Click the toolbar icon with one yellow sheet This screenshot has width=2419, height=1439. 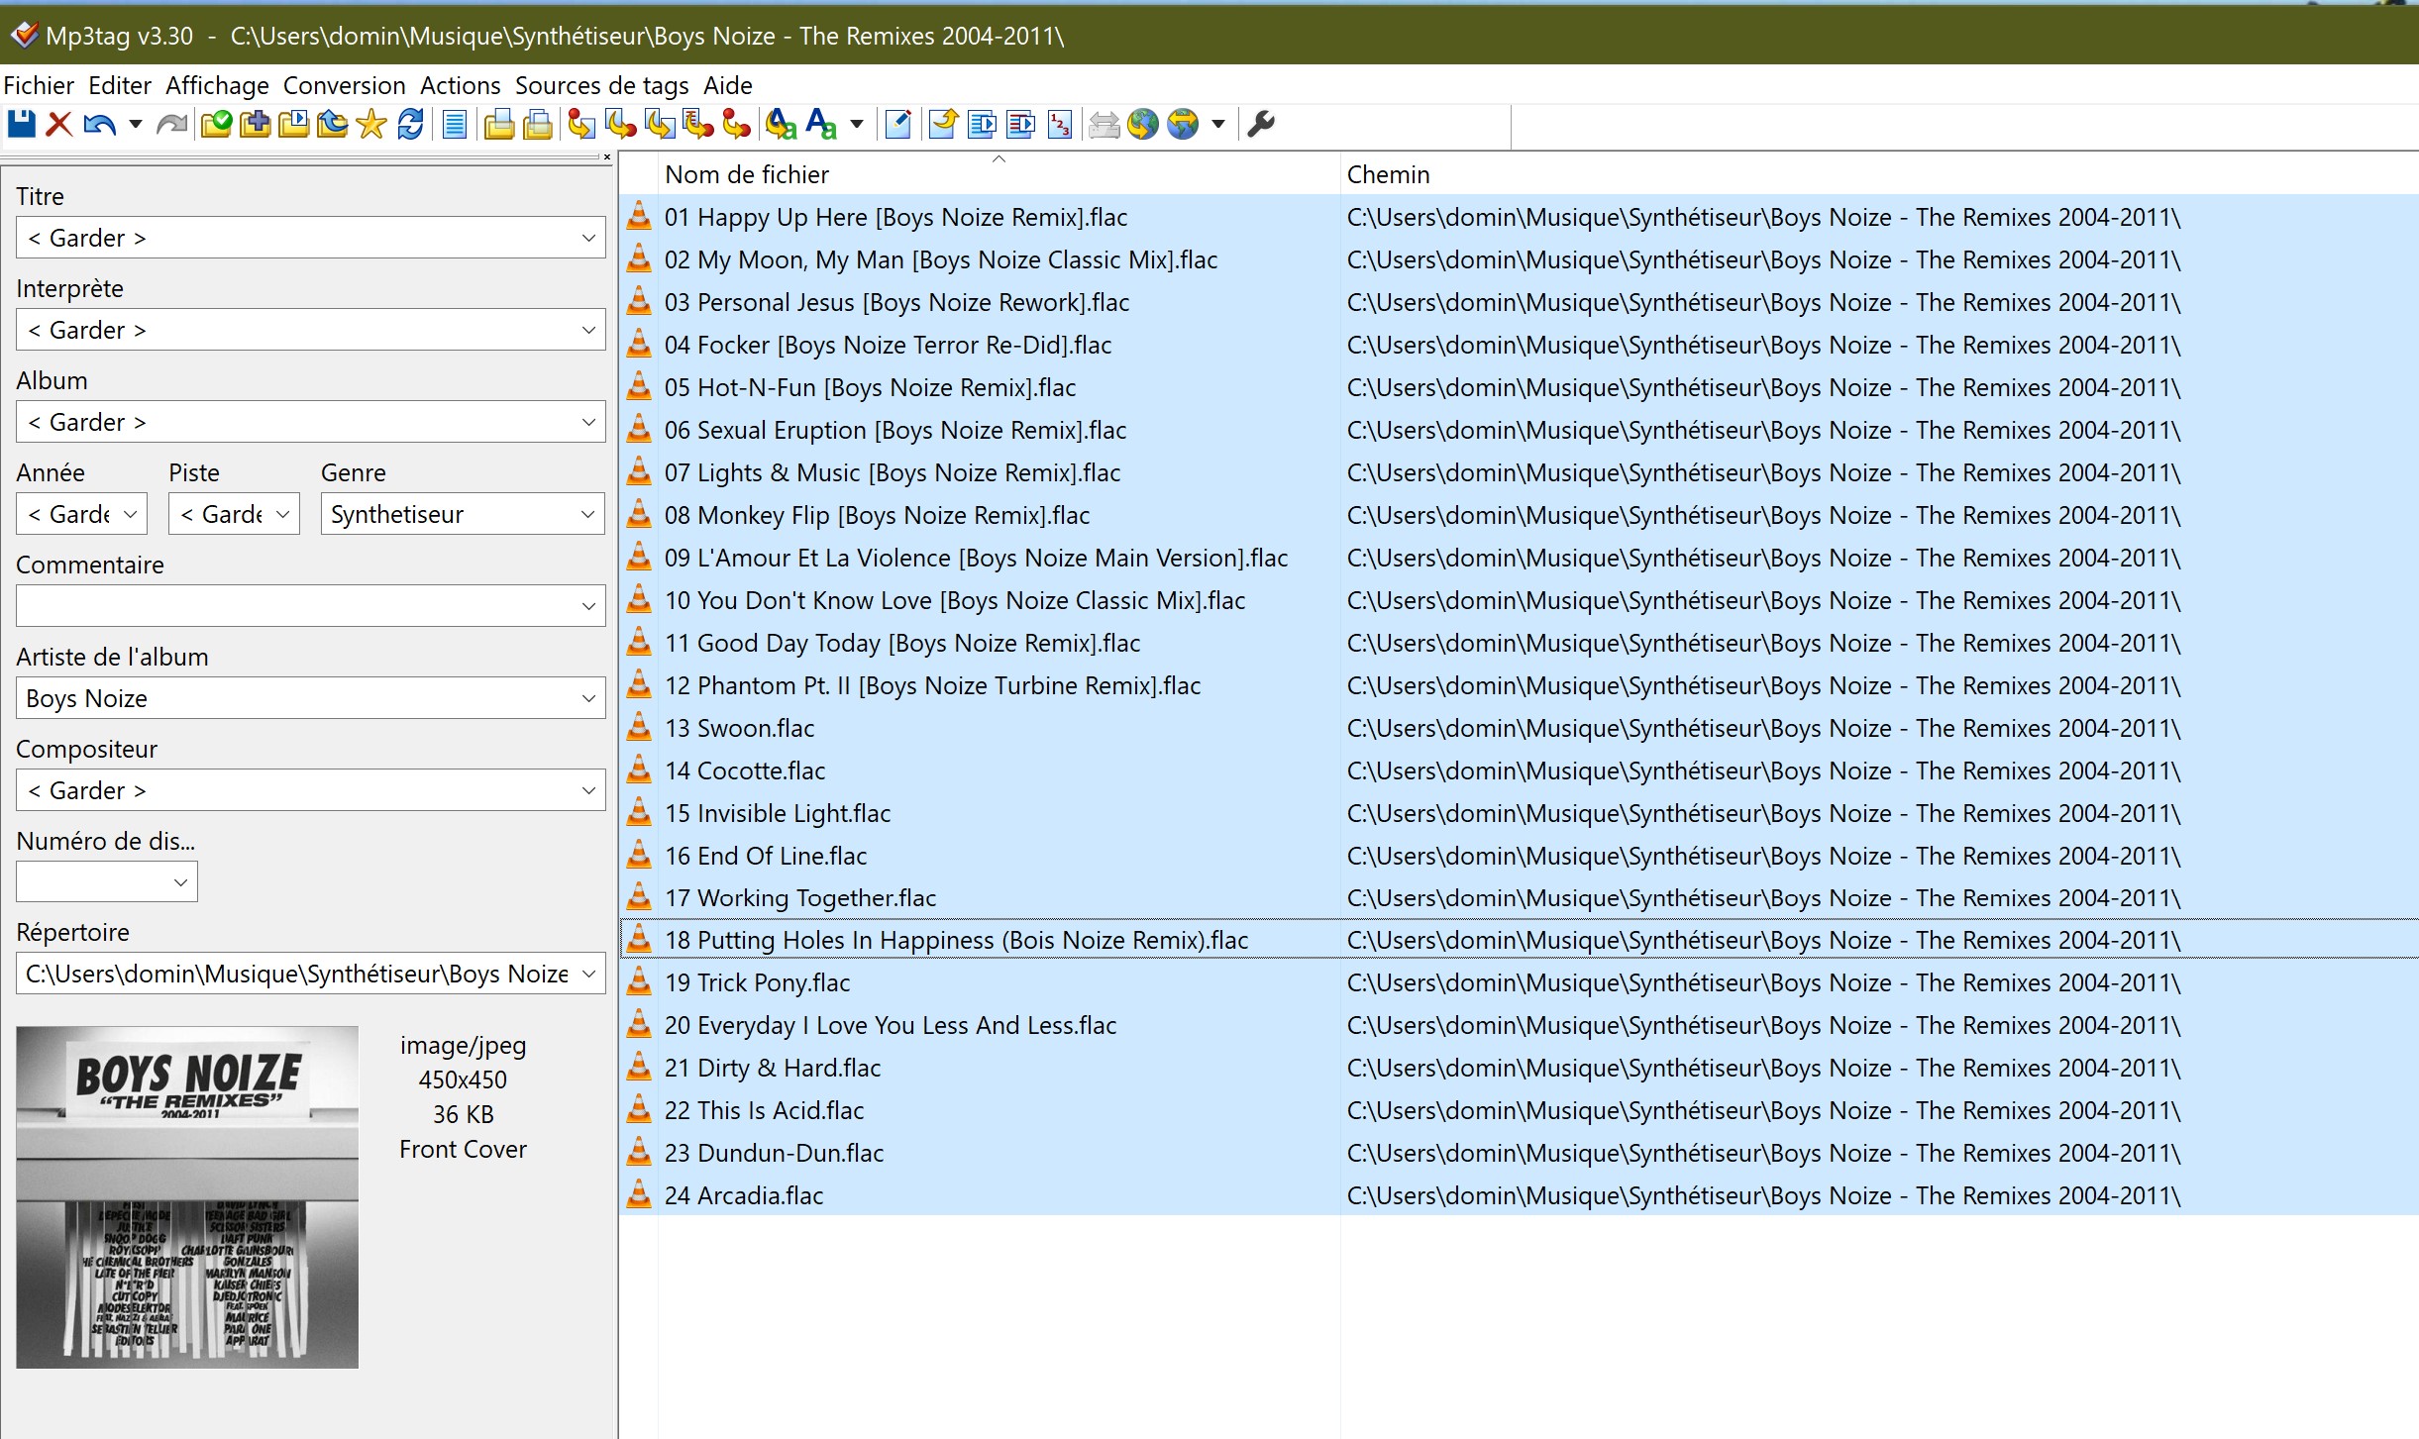click(498, 124)
